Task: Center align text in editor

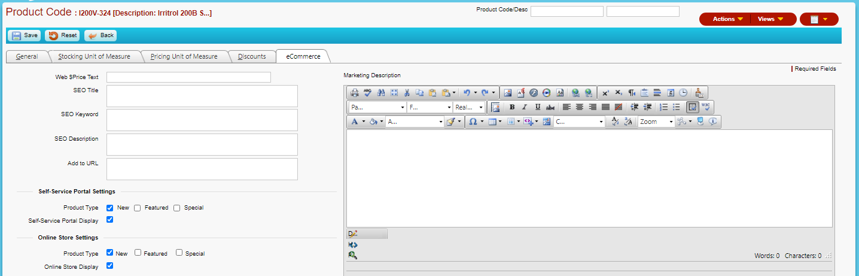Action: pos(579,107)
